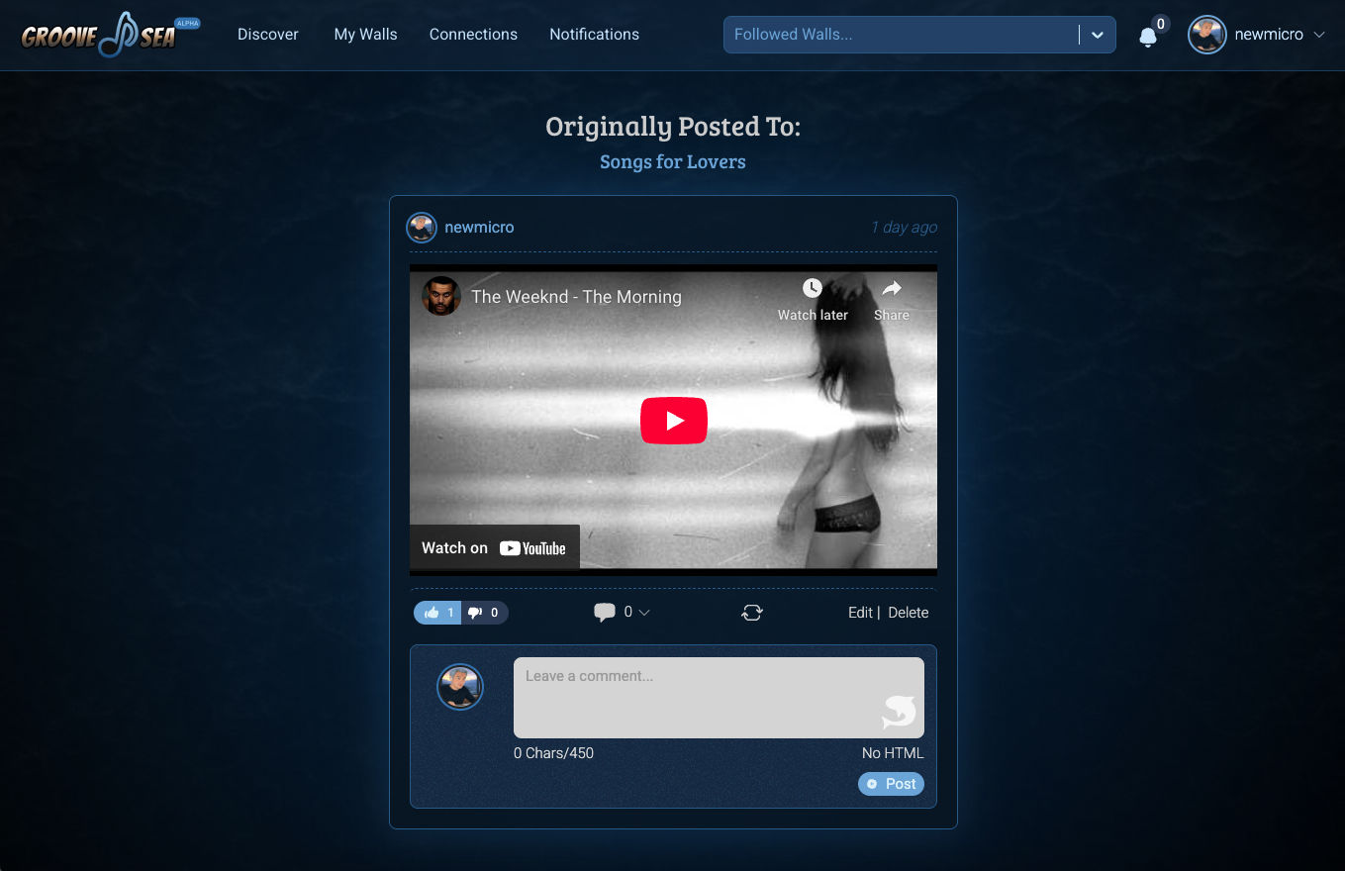Open the newmicro post author profile link

coord(479,228)
